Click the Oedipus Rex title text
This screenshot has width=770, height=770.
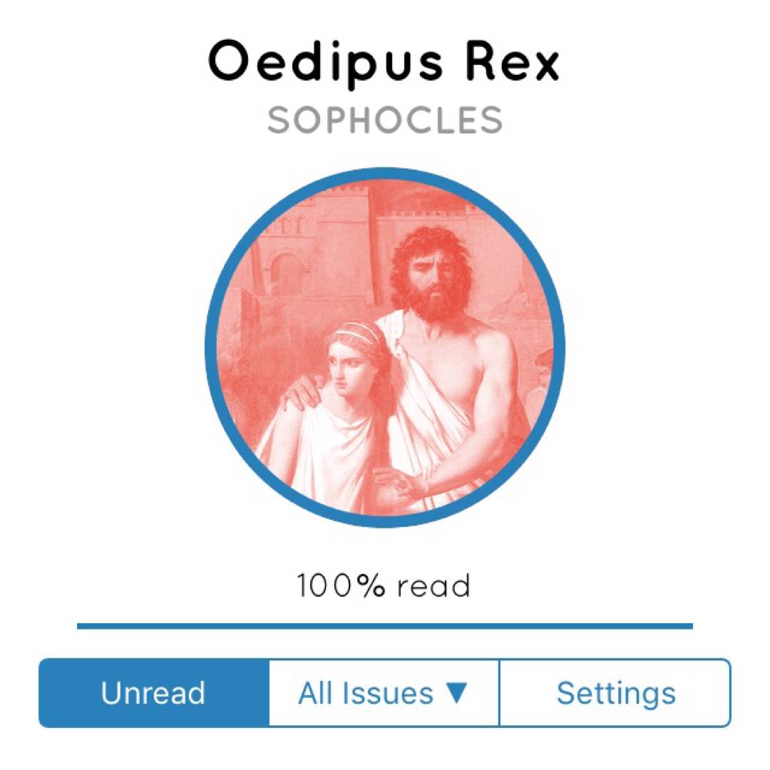(x=384, y=63)
